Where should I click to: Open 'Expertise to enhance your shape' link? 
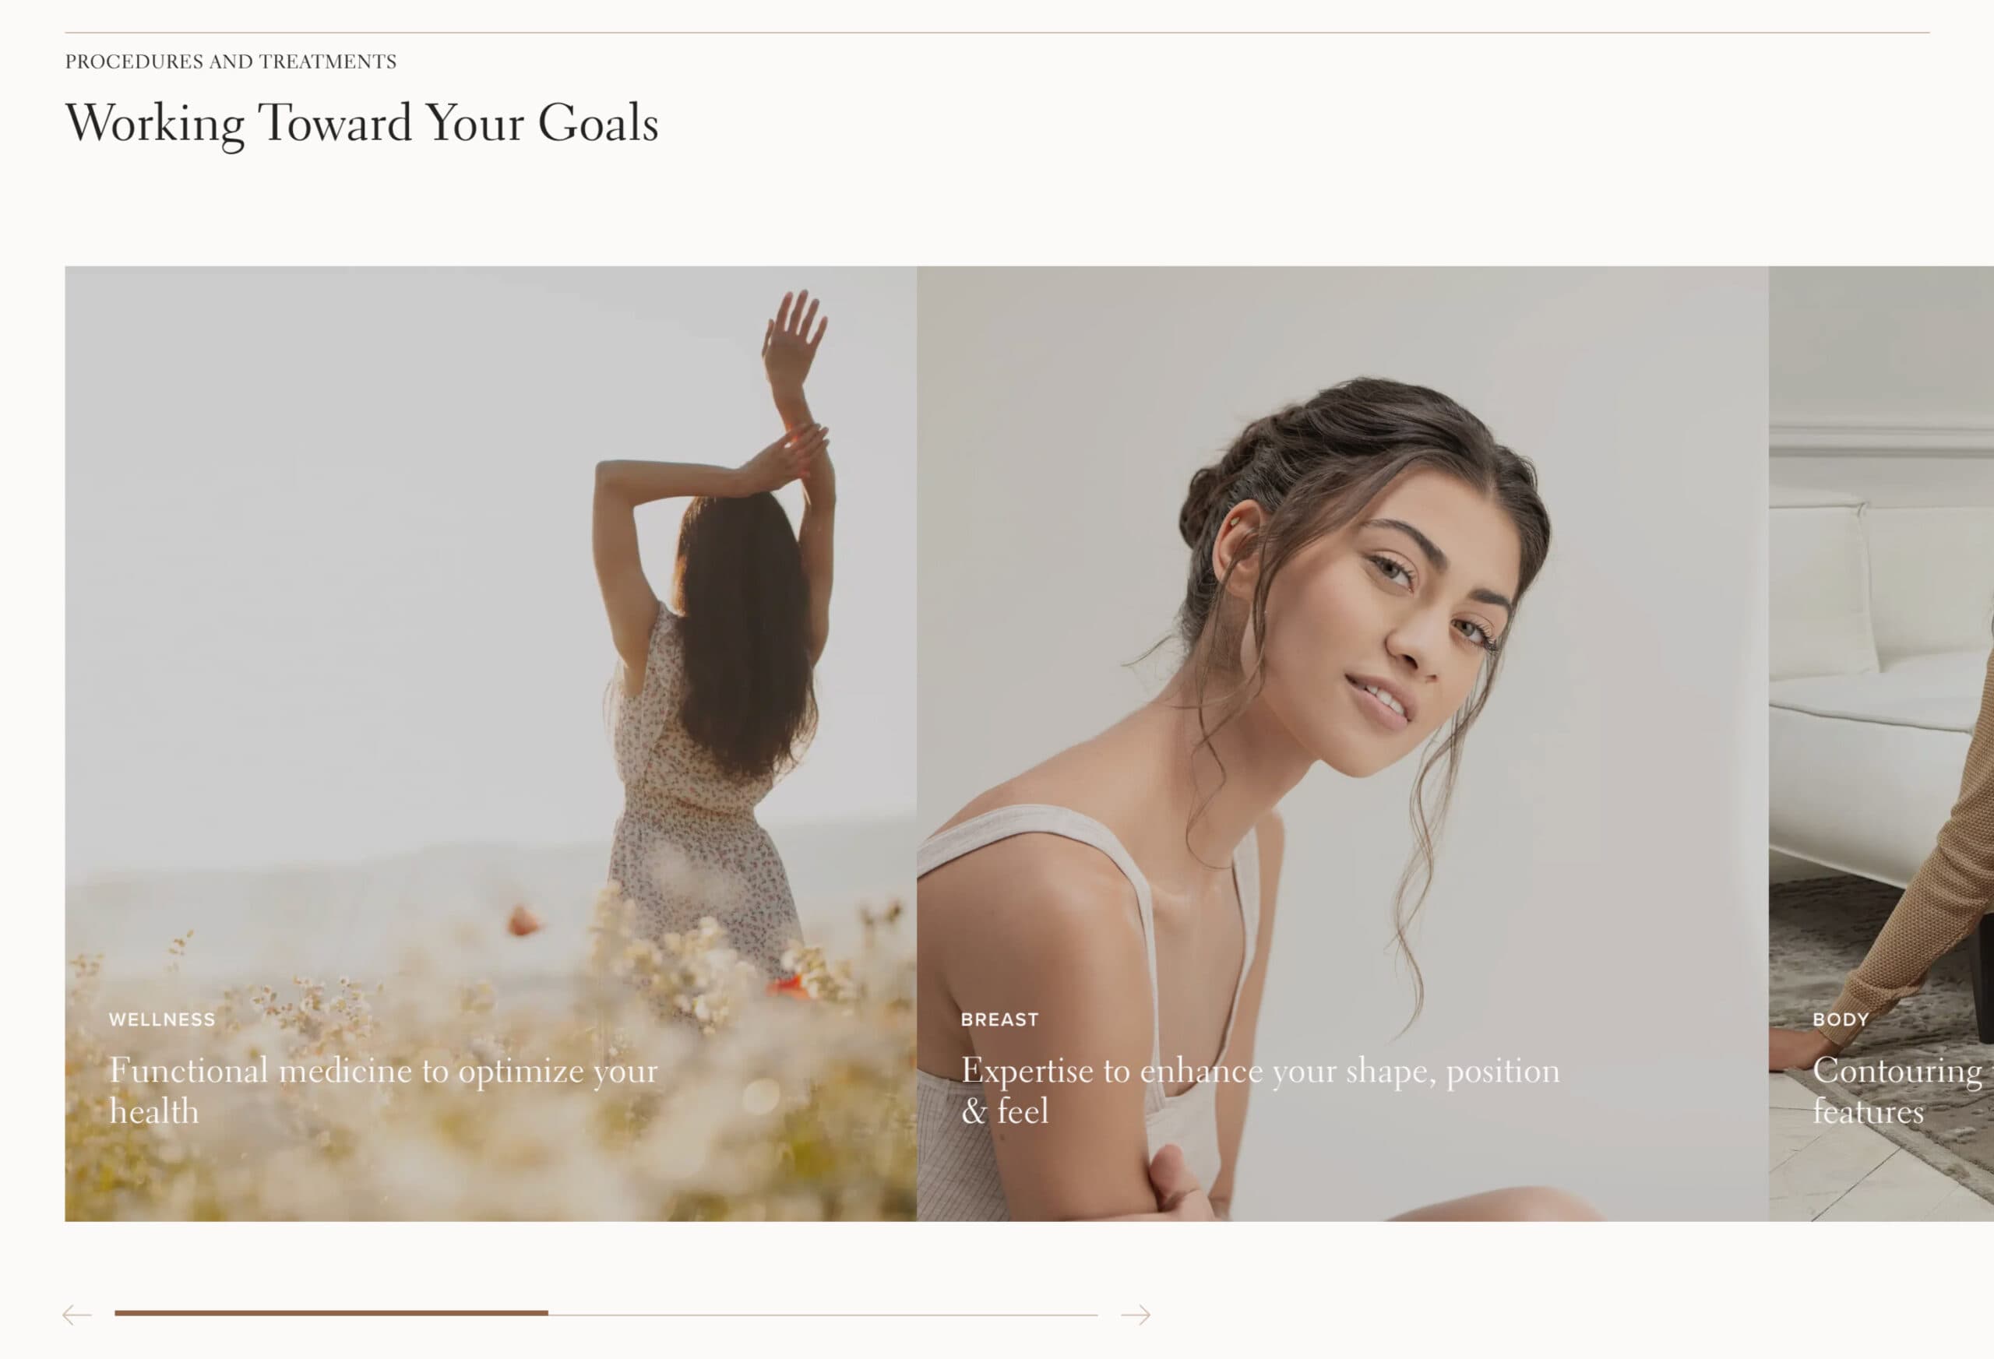coord(1259,1090)
